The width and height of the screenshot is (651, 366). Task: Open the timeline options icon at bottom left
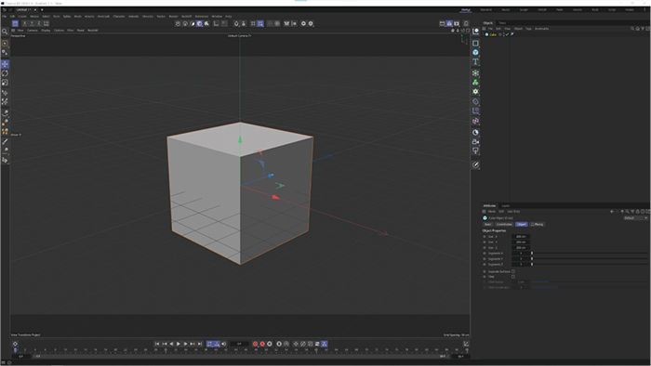tap(15, 344)
